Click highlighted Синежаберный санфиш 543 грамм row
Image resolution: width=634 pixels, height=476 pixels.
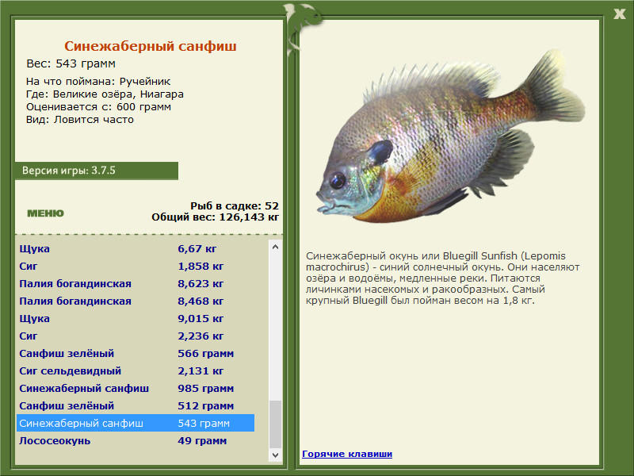[136, 423]
